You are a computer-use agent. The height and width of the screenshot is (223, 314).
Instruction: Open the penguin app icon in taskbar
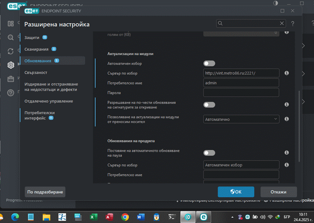(x=156, y=217)
